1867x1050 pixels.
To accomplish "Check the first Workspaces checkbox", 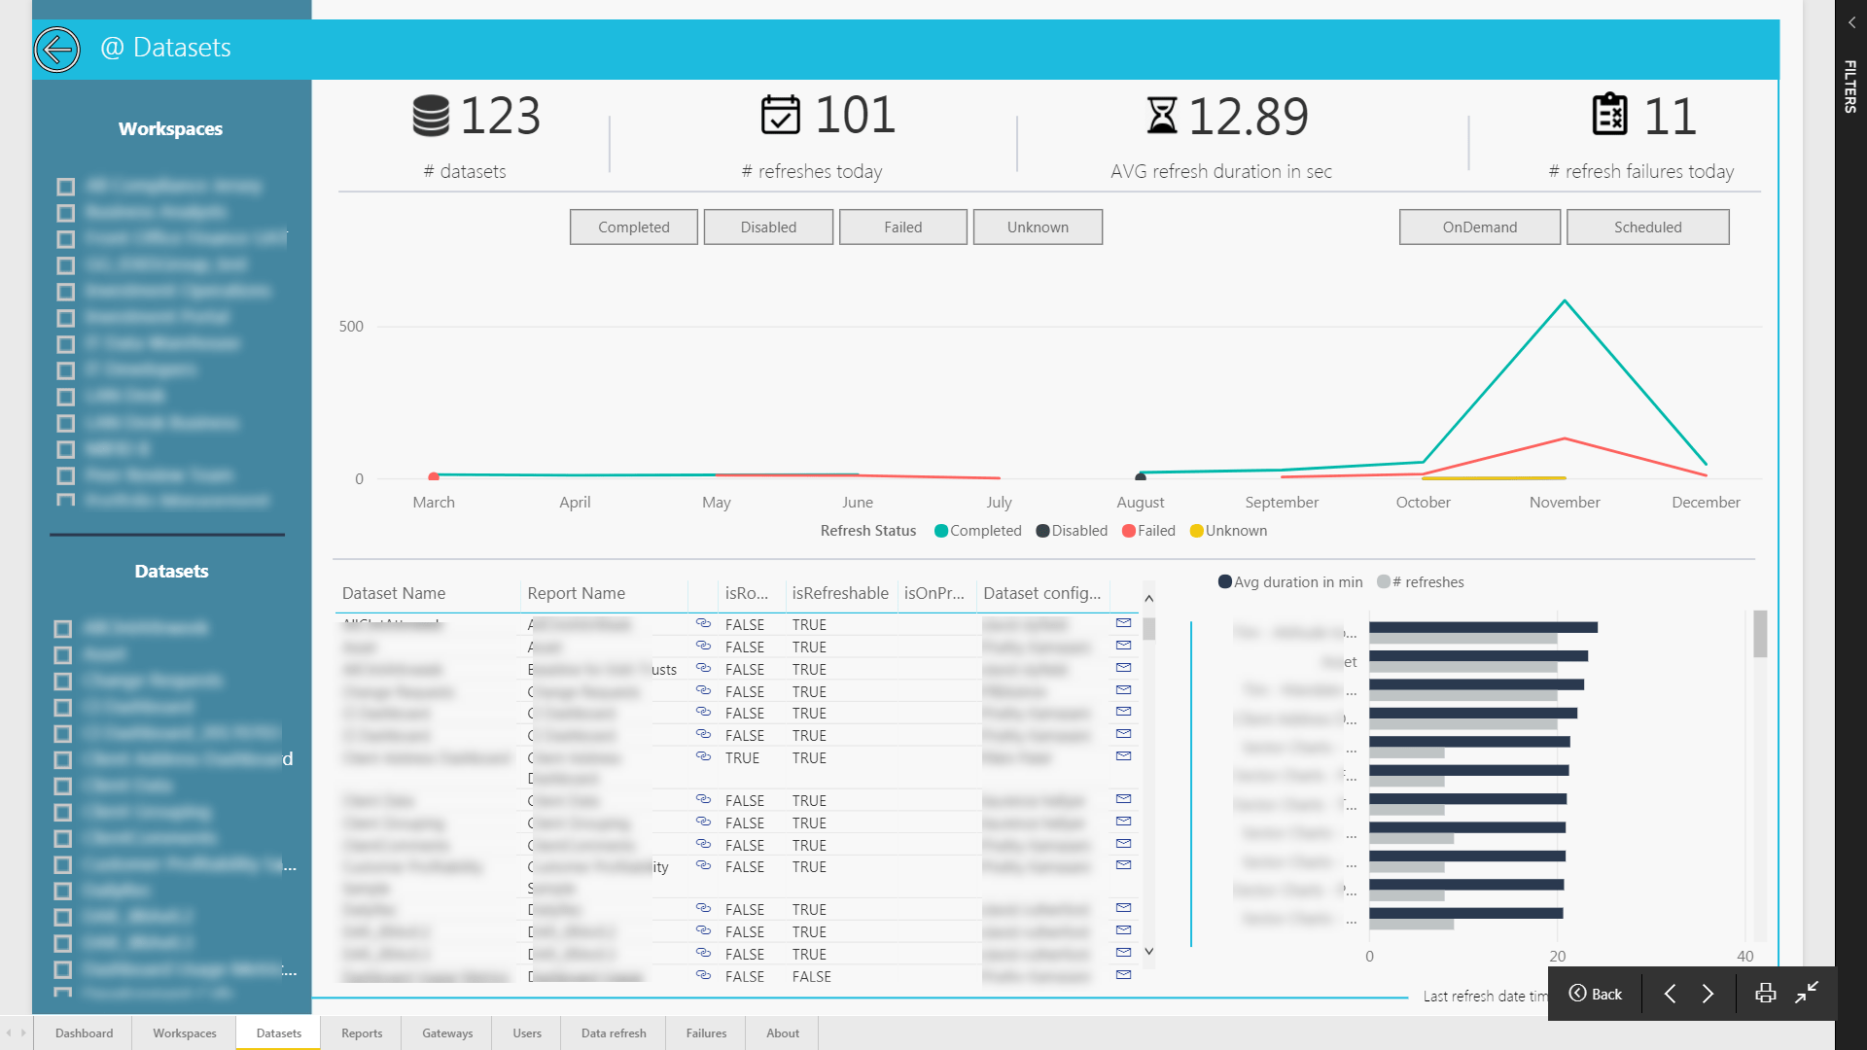I will click(66, 187).
